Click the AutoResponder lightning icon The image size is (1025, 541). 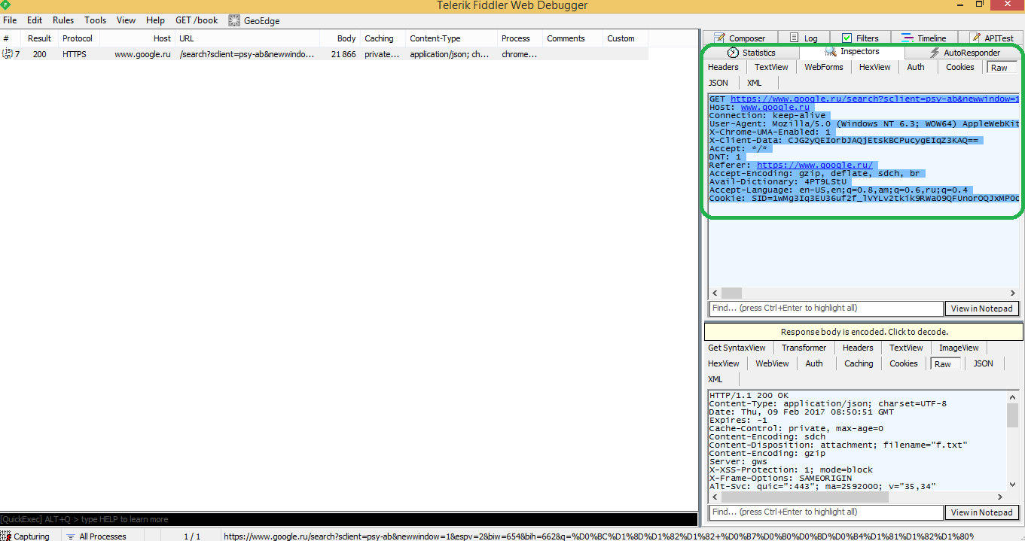[x=935, y=53]
